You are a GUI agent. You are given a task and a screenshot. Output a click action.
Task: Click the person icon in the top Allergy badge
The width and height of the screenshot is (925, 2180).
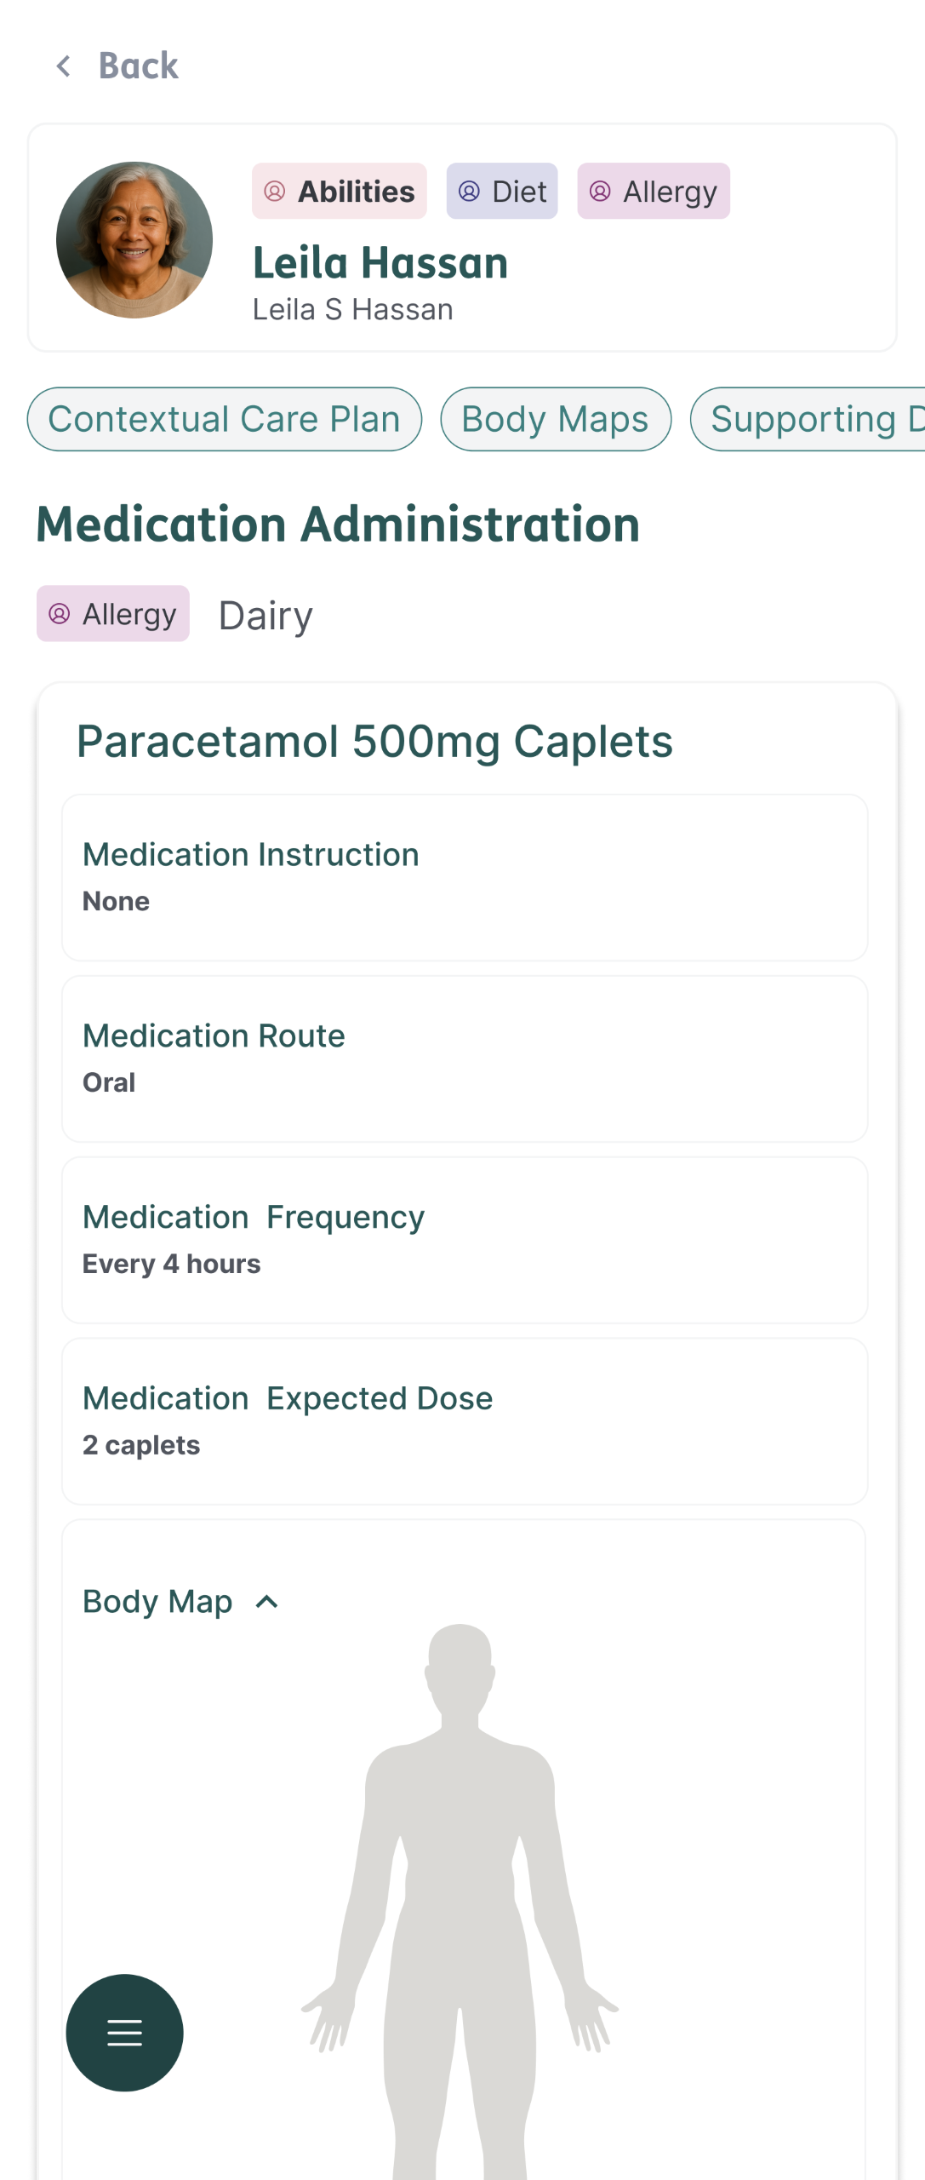click(601, 192)
